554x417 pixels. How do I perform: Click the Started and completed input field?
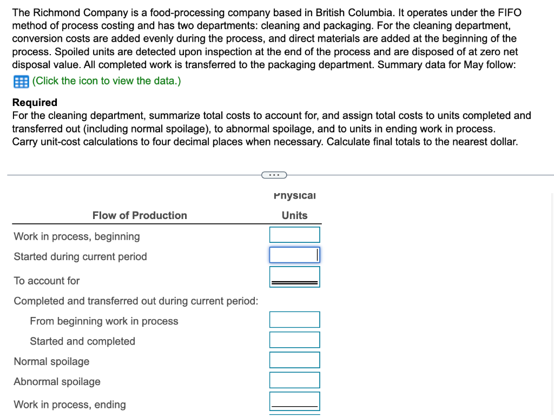[x=294, y=339]
